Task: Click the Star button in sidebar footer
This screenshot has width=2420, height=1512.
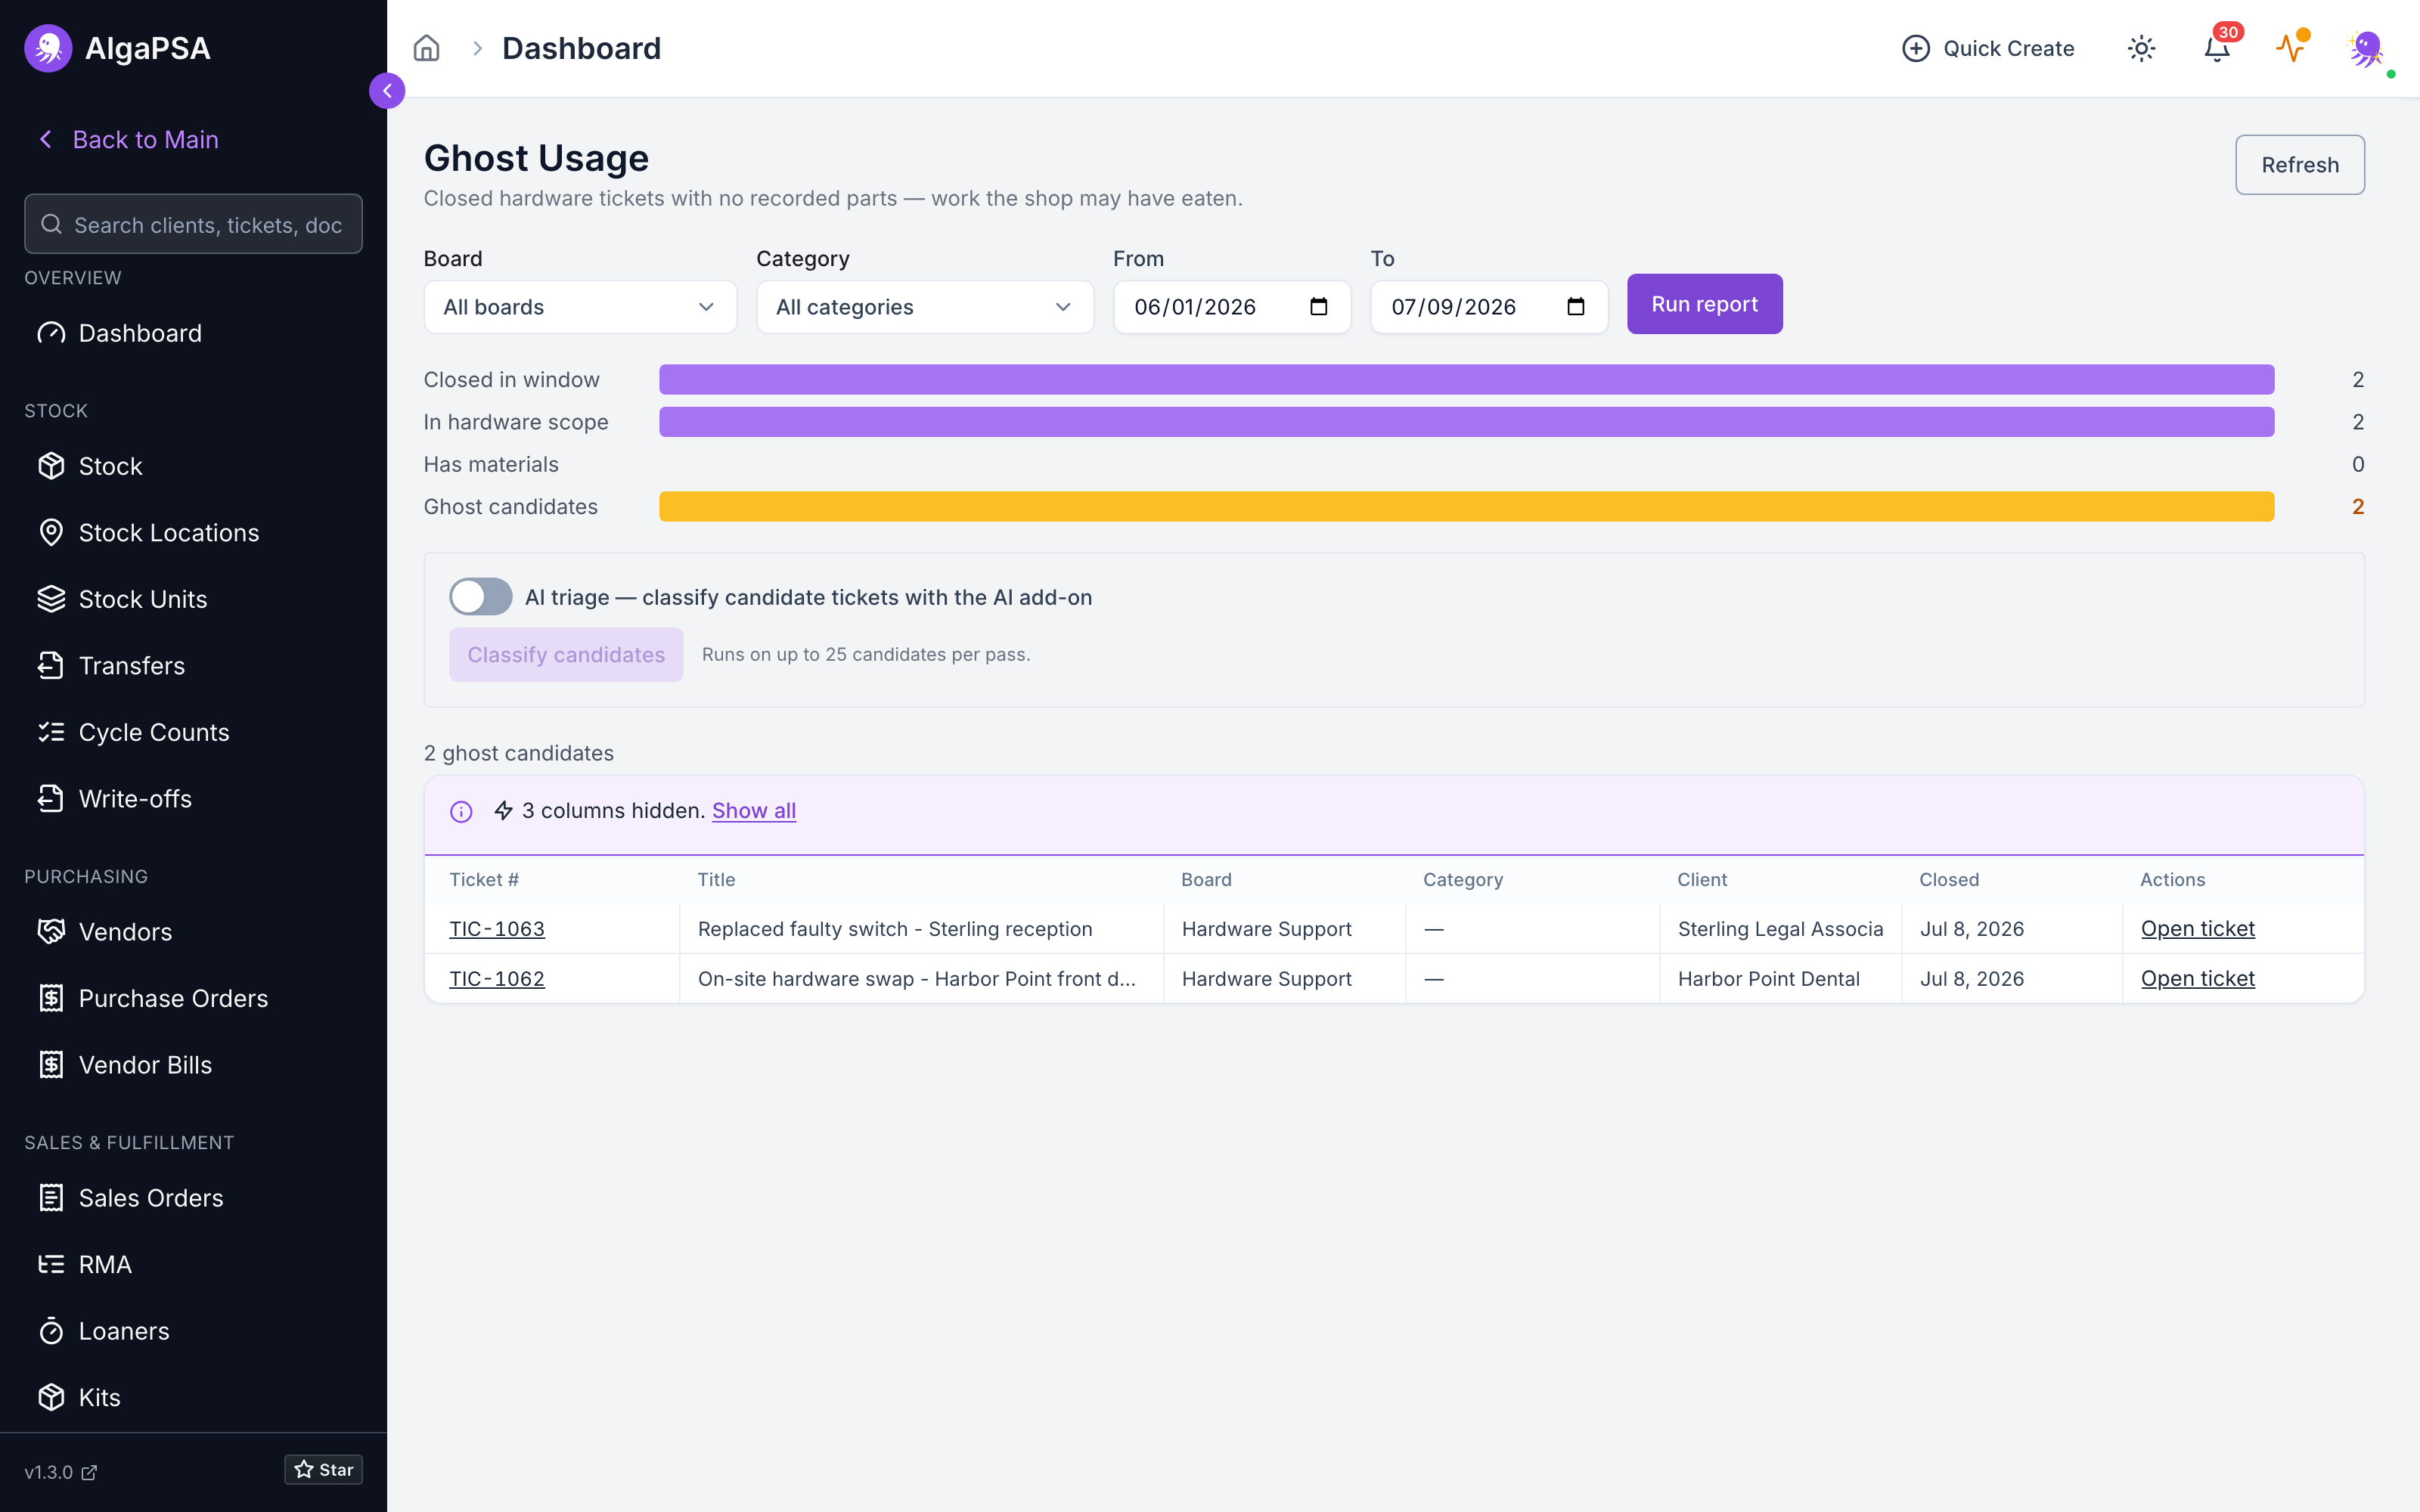Action: click(323, 1470)
